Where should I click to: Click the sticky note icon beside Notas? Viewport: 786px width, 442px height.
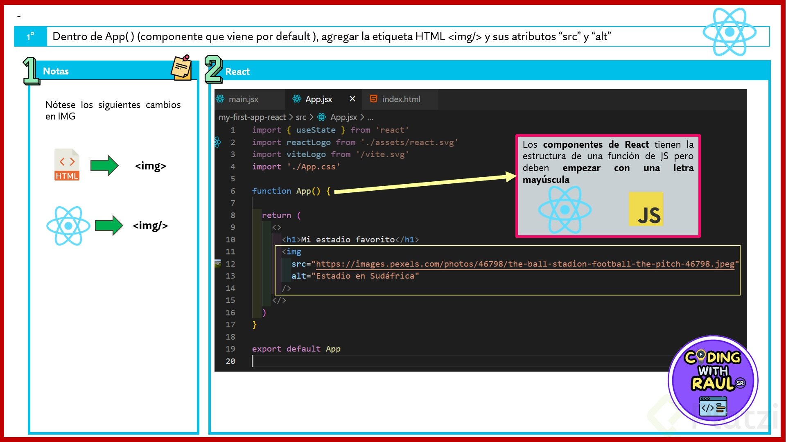coord(181,68)
